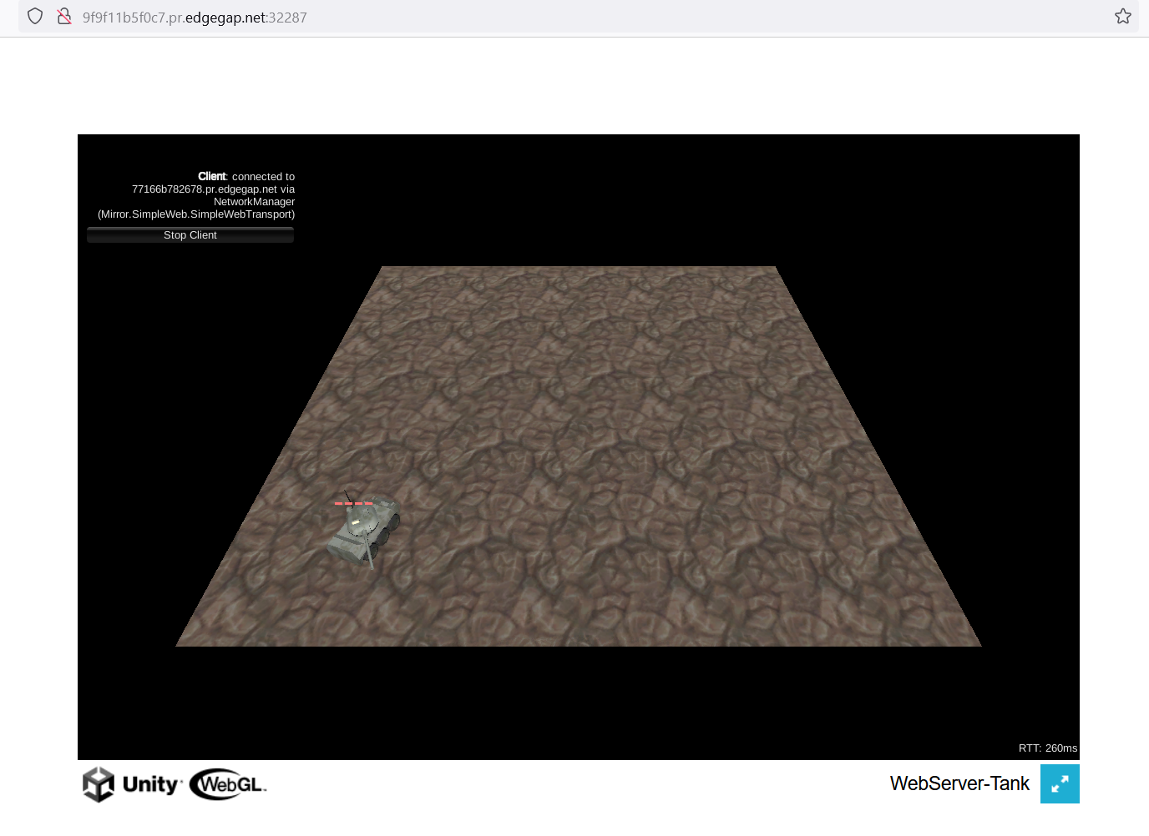Click the tank's red health bar
Viewport: 1149px width, 836px height.
(353, 503)
